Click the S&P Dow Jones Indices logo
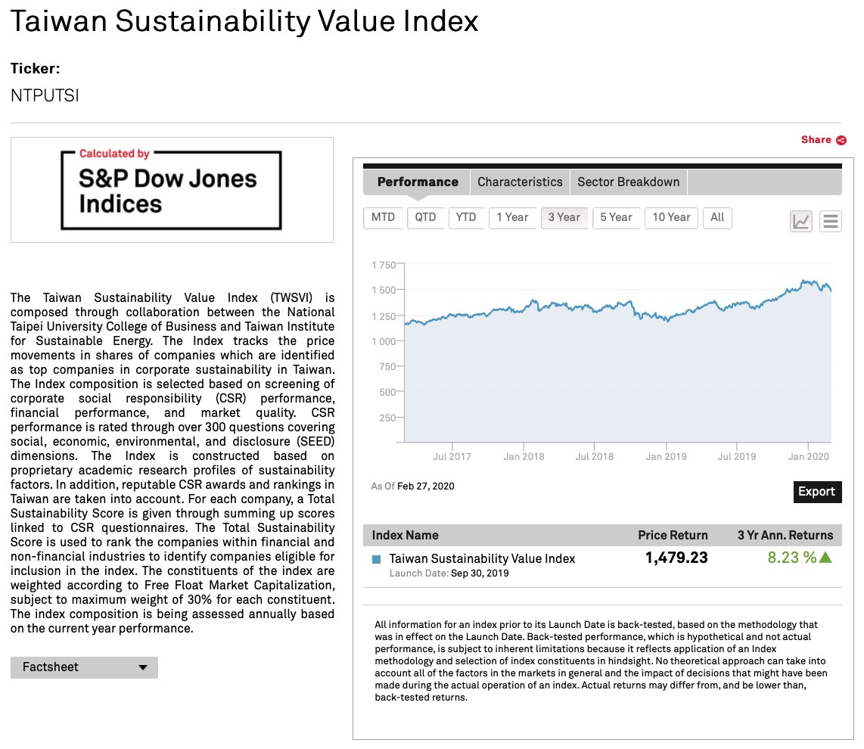This screenshot has height=749, width=864. [171, 190]
